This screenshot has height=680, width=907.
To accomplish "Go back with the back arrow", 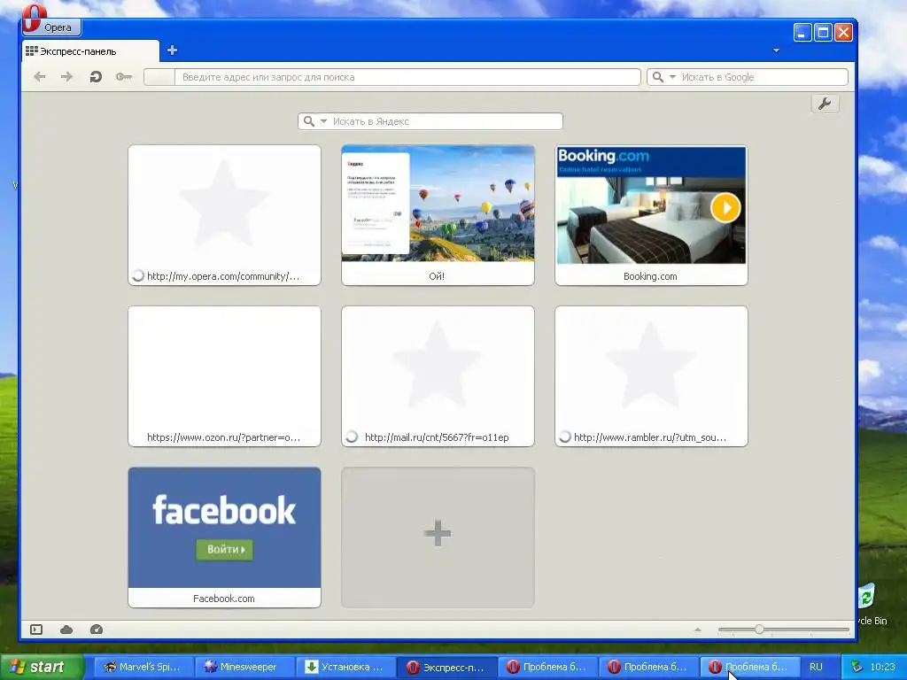I will tap(39, 77).
